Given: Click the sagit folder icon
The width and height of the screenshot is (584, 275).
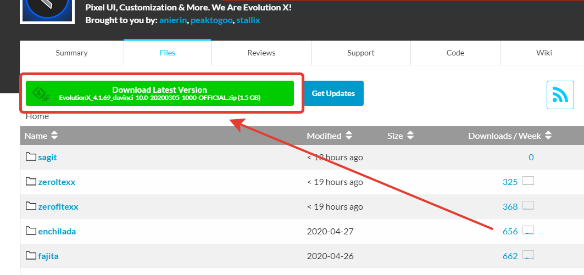Looking at the screenshot, I should pyautogui.click(x=31, y=156).
